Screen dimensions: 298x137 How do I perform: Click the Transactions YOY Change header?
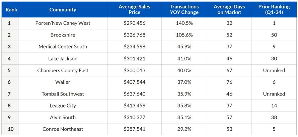tap(184, 9)
